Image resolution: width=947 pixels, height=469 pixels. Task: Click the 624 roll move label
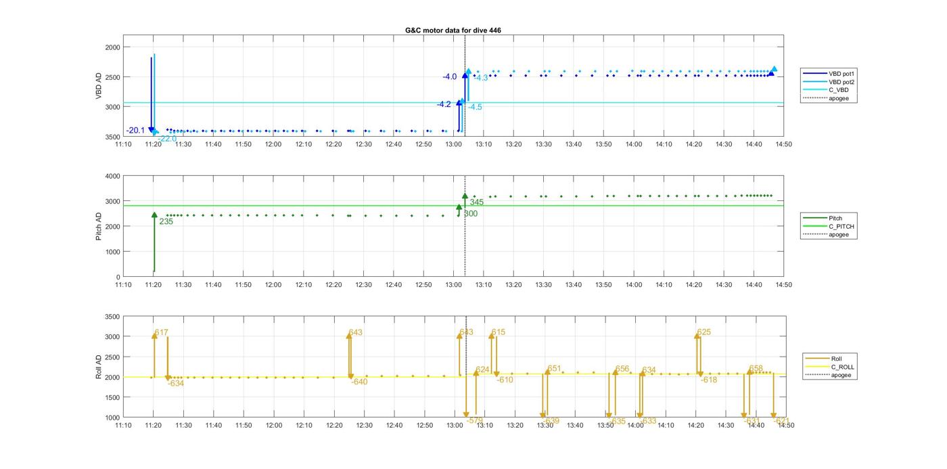point(482,370)
